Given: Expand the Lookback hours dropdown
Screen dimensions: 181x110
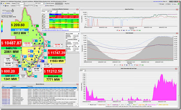Looking at the screenshot, I should click(x=20, y=6).
